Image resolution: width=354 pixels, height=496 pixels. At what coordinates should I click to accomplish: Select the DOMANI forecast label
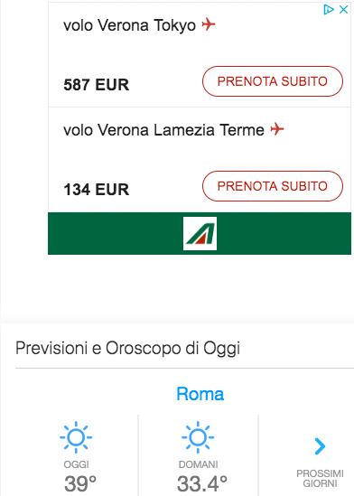pyautogui.click(x=198, y=464)
